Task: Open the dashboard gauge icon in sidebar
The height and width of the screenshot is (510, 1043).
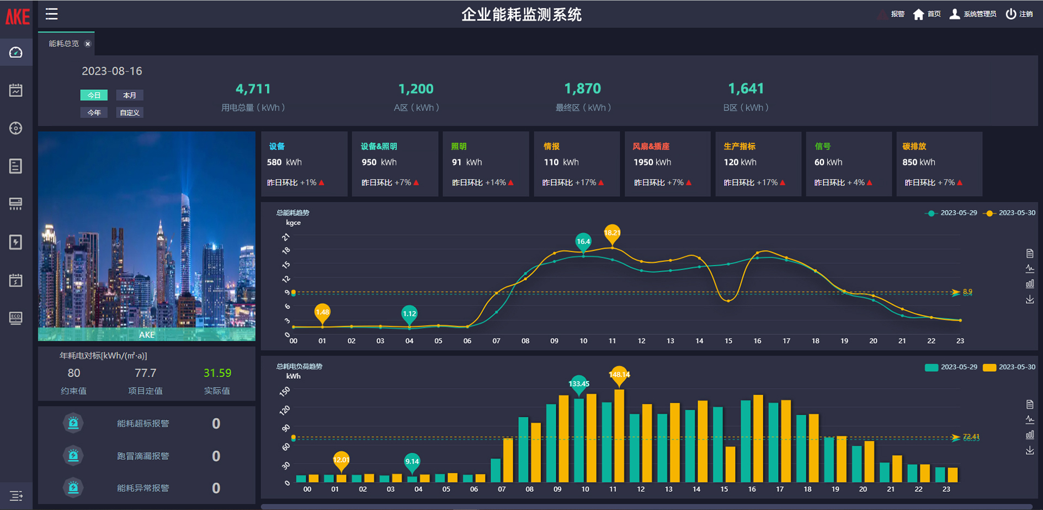Action: click(16, 52)
